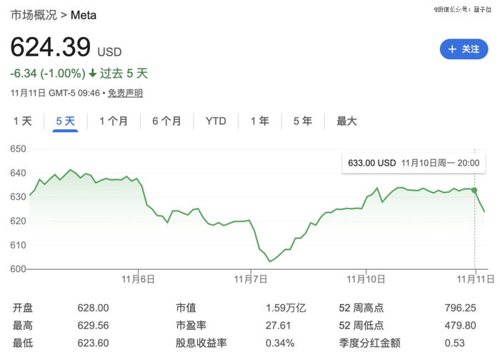Click the 市盈率 label

pyautogui.click(x=191, y=326)
